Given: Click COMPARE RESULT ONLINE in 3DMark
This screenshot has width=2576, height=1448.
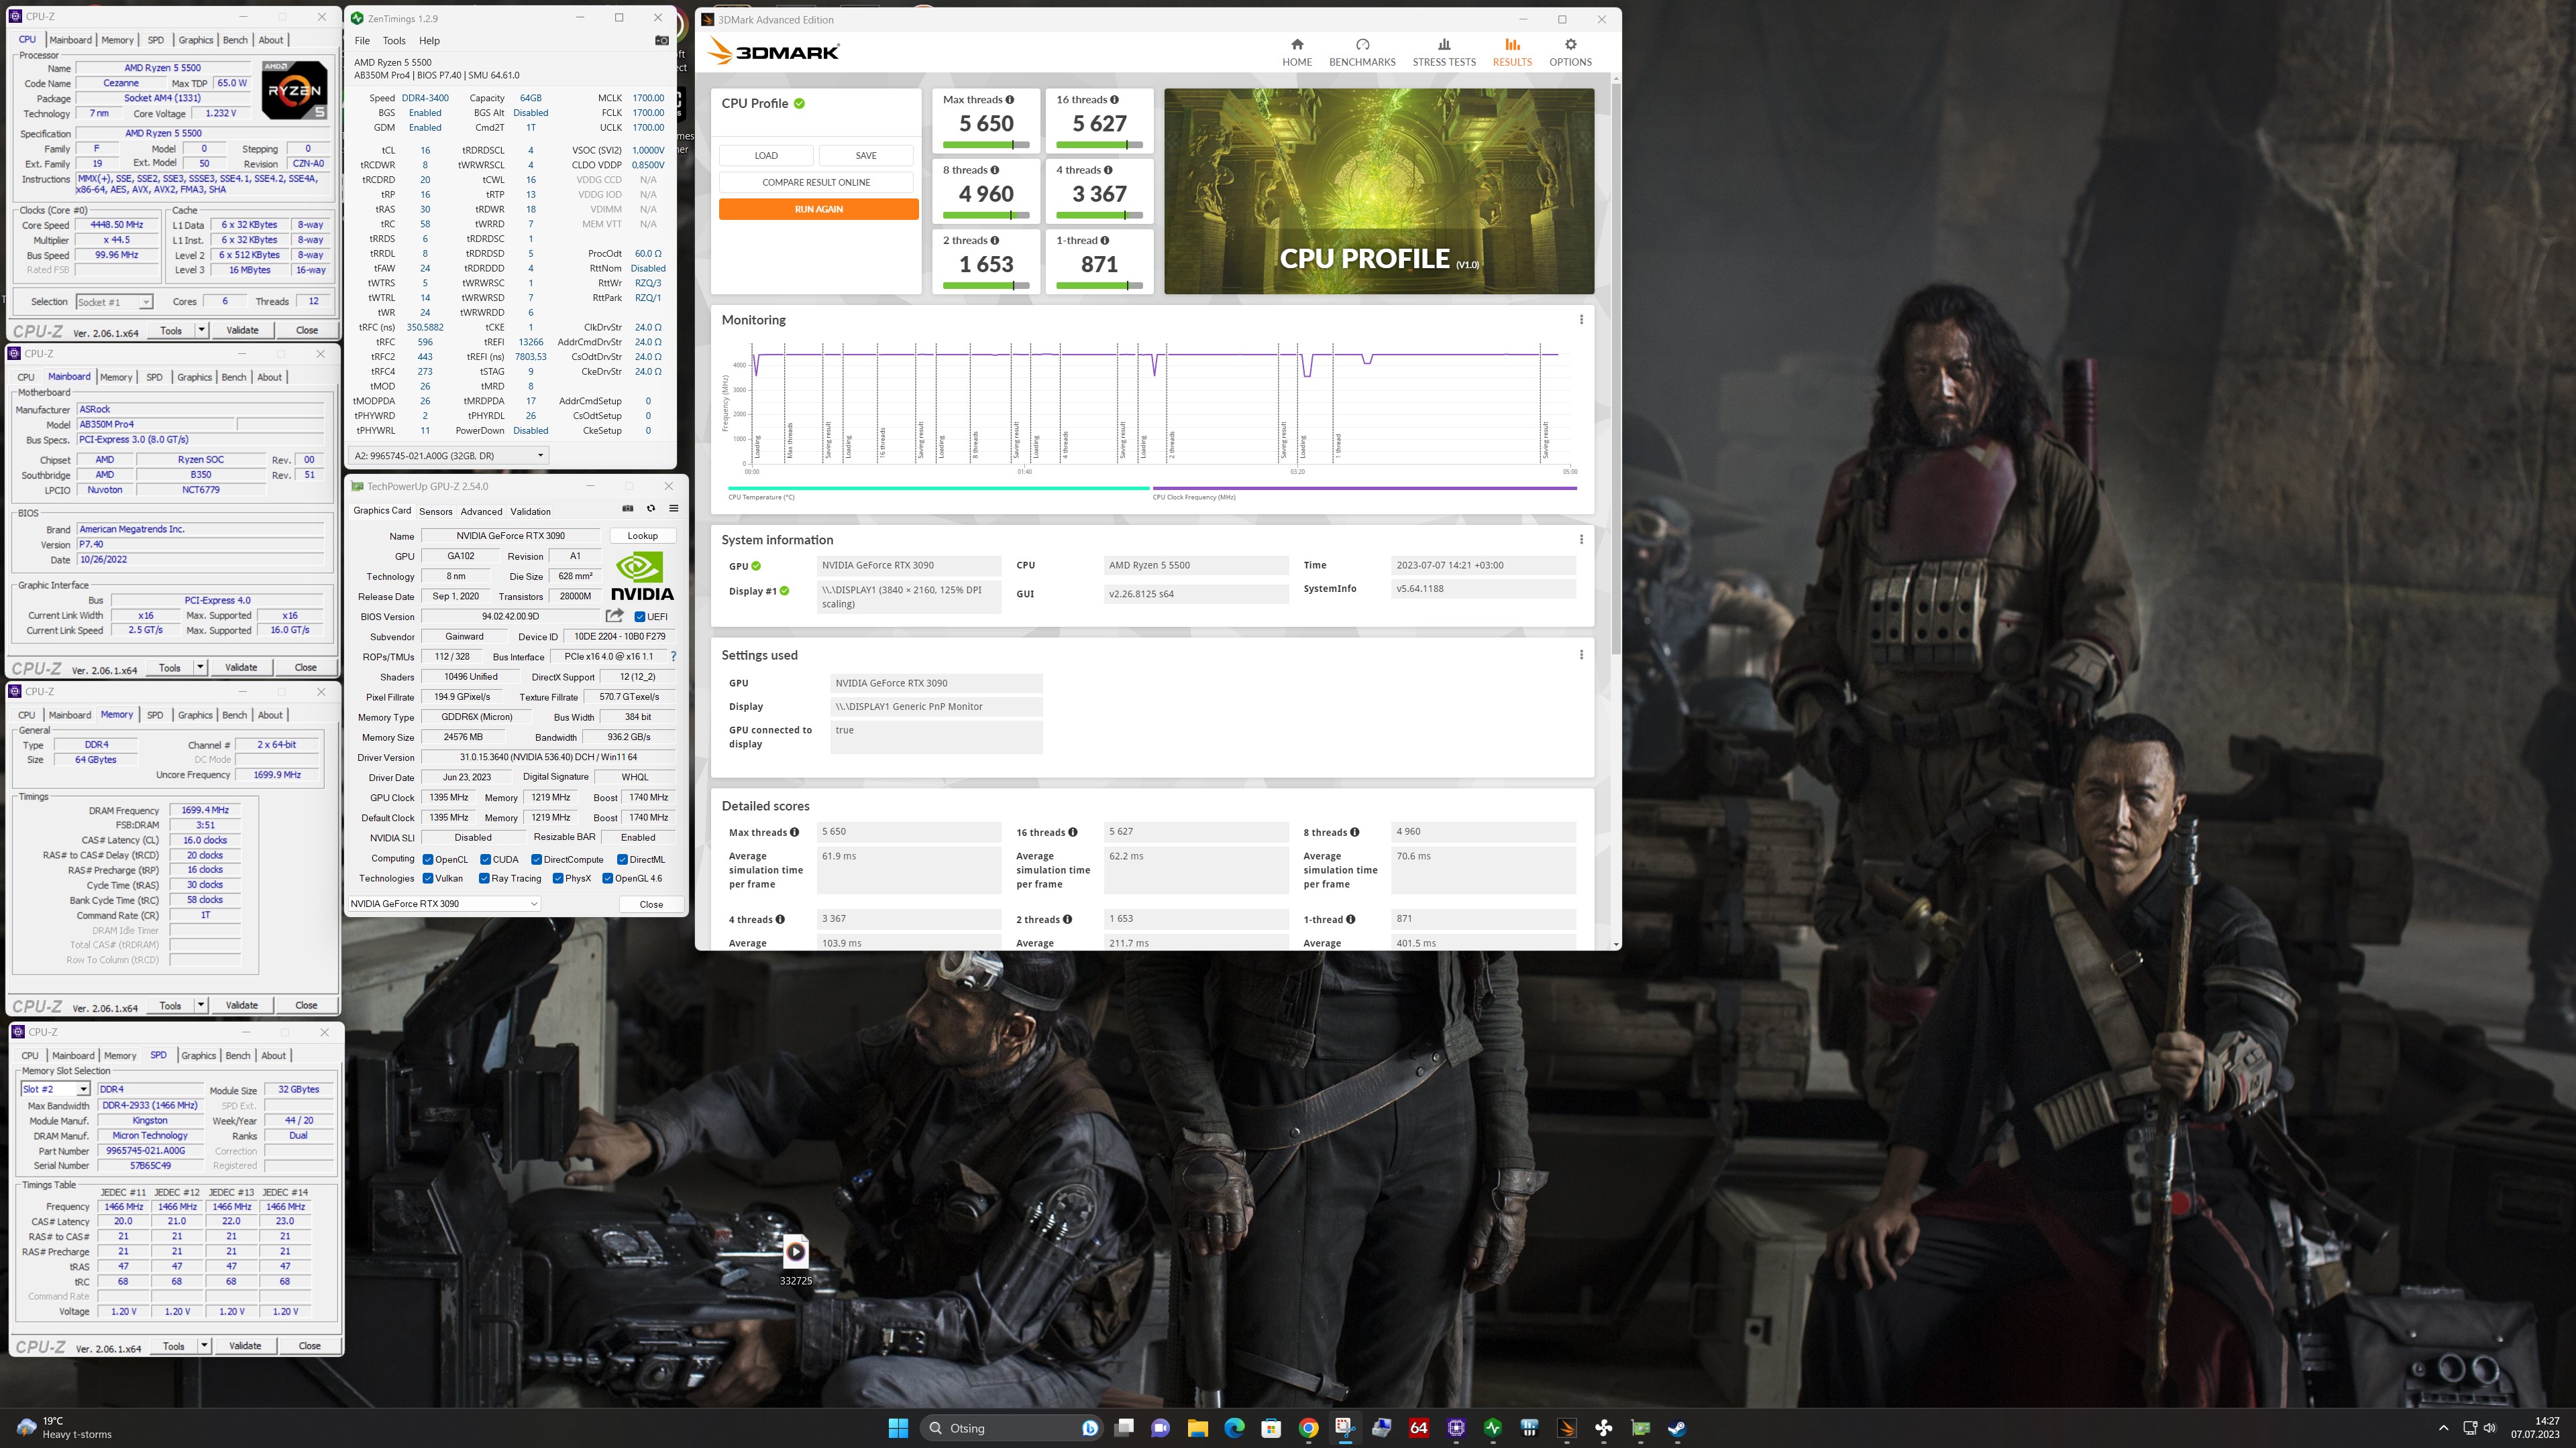Looking at the screenshot, I should (816, 182).
